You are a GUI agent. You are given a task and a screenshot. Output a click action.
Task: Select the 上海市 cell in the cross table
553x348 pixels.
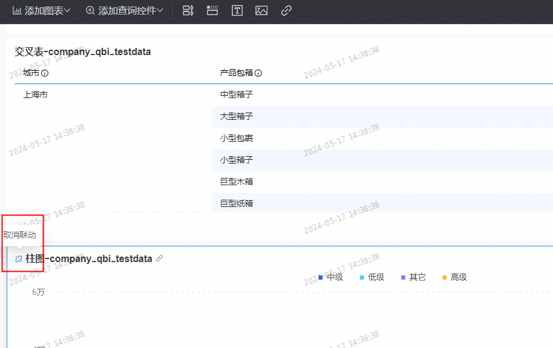point(35,94)
